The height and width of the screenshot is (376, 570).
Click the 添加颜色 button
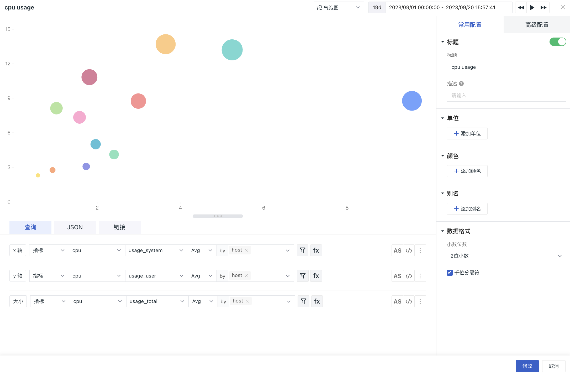pos(467,171)
